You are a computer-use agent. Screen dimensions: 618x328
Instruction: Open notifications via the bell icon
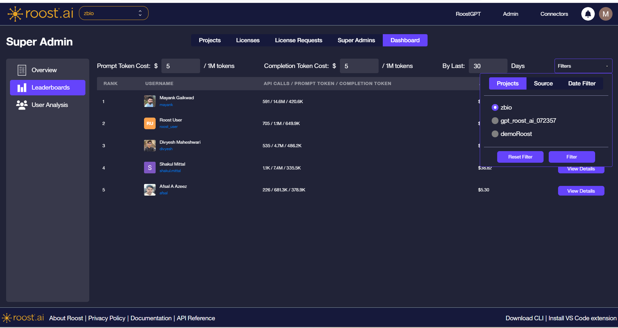tap(588, 14)
